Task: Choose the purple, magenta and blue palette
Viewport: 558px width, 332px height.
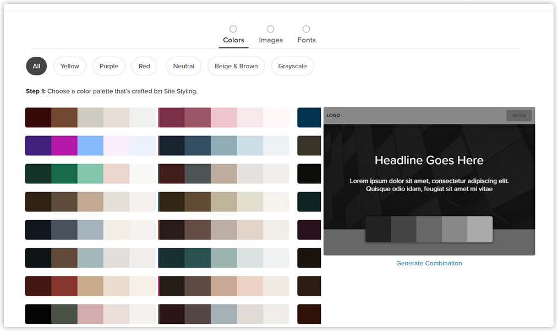Action: 90,146
